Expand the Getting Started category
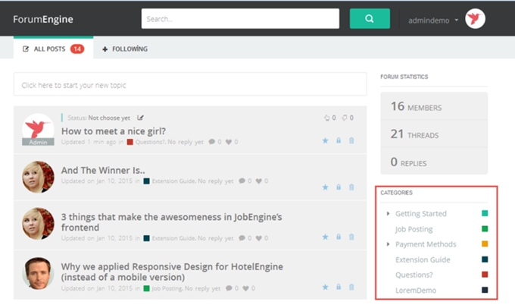 (x=389, y=213)
